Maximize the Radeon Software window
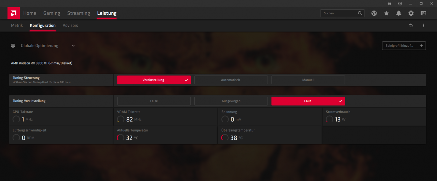This screenshot has height=181, width=437. pos(421,3)
